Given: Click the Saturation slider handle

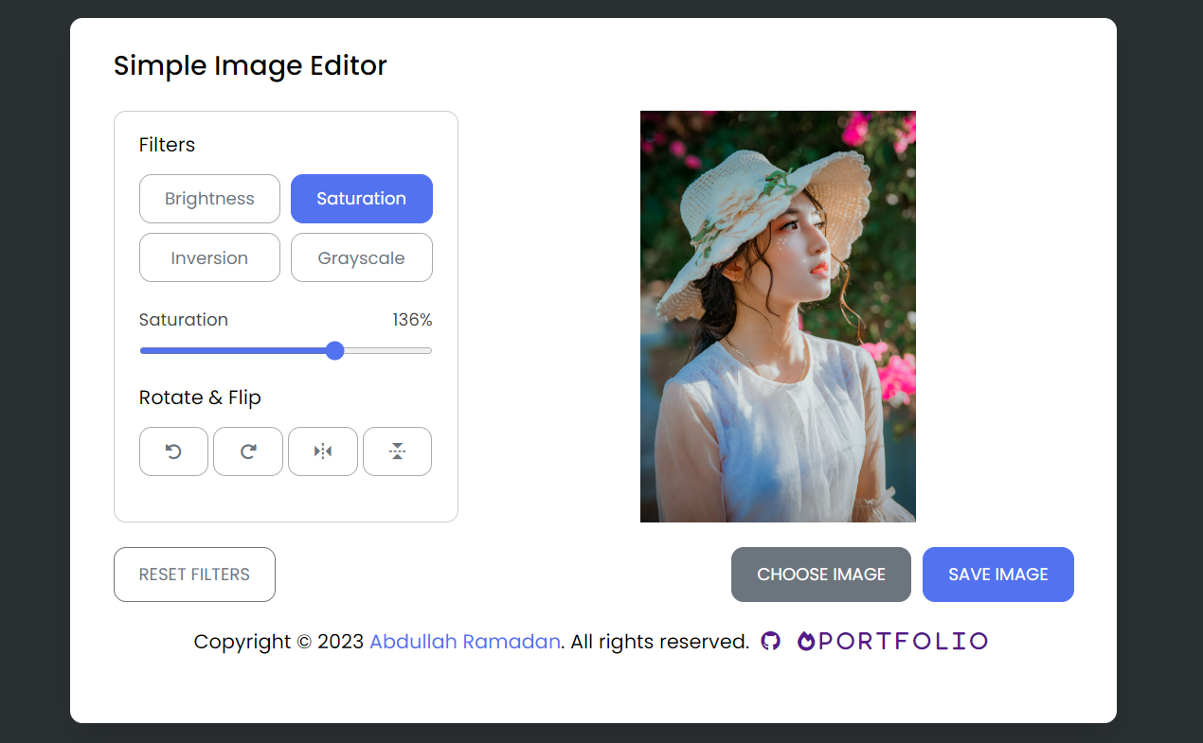Looking at the screenshot, I should point(334,351).
